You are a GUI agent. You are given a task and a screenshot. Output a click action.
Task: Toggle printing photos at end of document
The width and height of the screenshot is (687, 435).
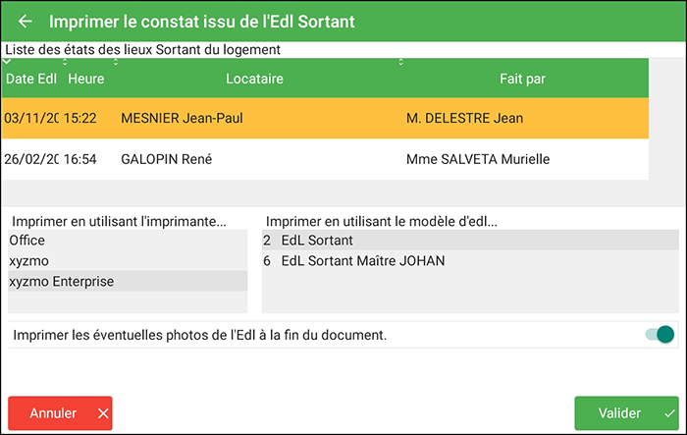click(x=661, y=335)
